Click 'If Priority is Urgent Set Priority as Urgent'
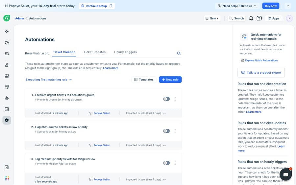 pyautogui.click(x=59, y=100)
